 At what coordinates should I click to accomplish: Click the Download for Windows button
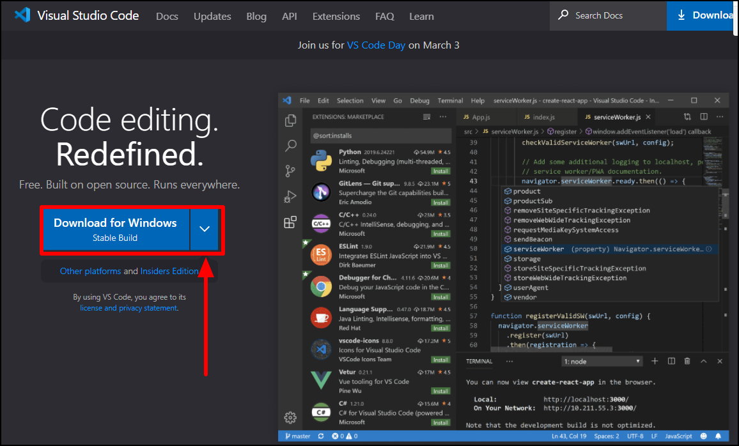(116, 229)
